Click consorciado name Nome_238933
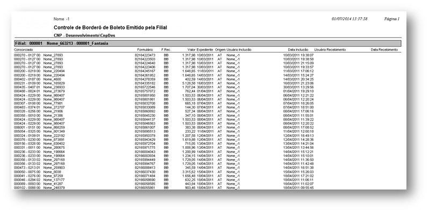429x212 pixels. pyautogui.click(x=54, y=87)
